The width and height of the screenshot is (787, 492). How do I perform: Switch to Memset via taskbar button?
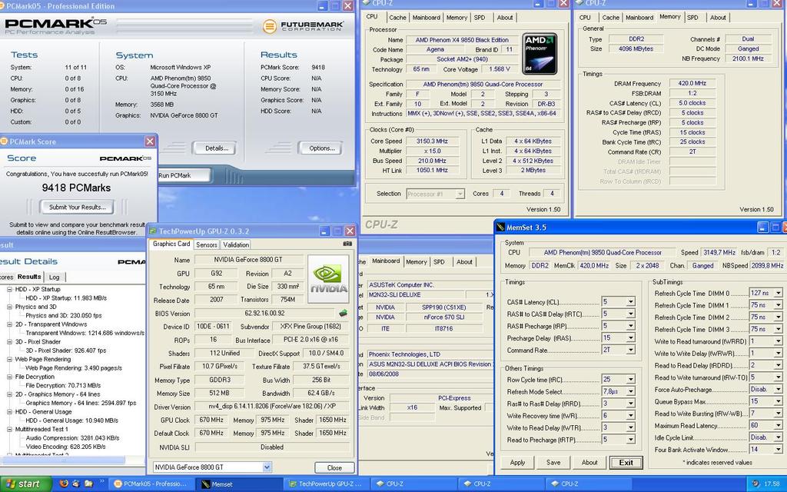coord(237,484)
